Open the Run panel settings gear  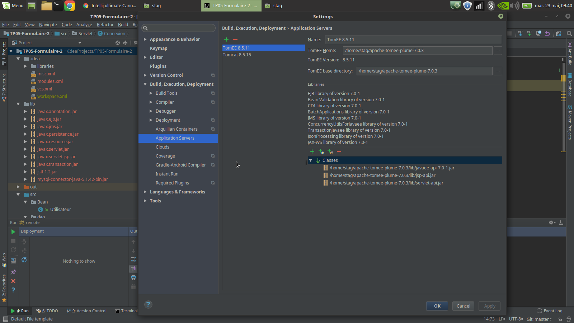[552, 223]
